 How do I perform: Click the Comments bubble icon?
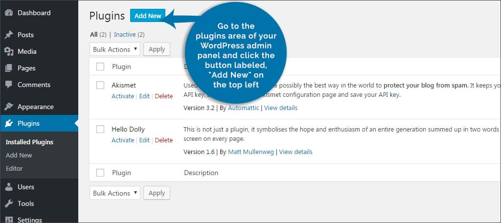pyautogui.click(x=9, y=85)
